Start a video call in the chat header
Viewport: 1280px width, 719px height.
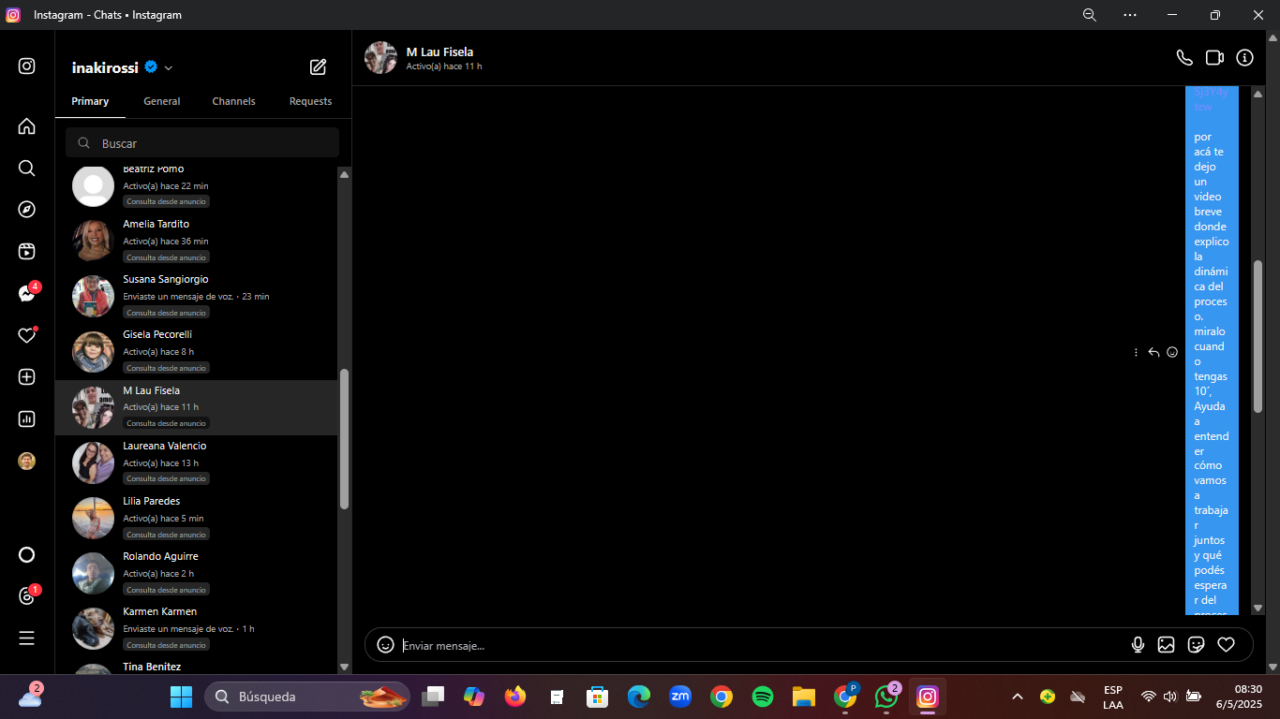click(1214, 58)
